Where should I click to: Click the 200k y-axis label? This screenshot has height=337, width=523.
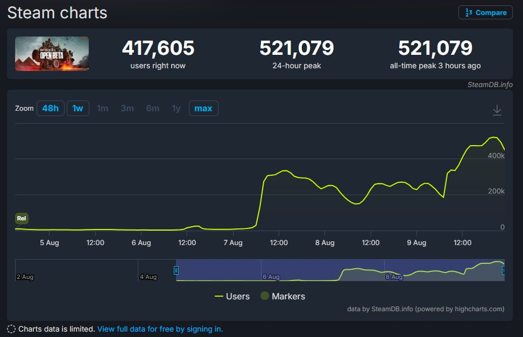point(496,191)
